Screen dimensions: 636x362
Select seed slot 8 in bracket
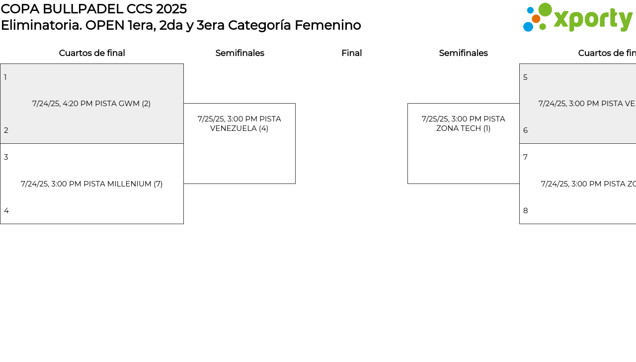[525, 211]
